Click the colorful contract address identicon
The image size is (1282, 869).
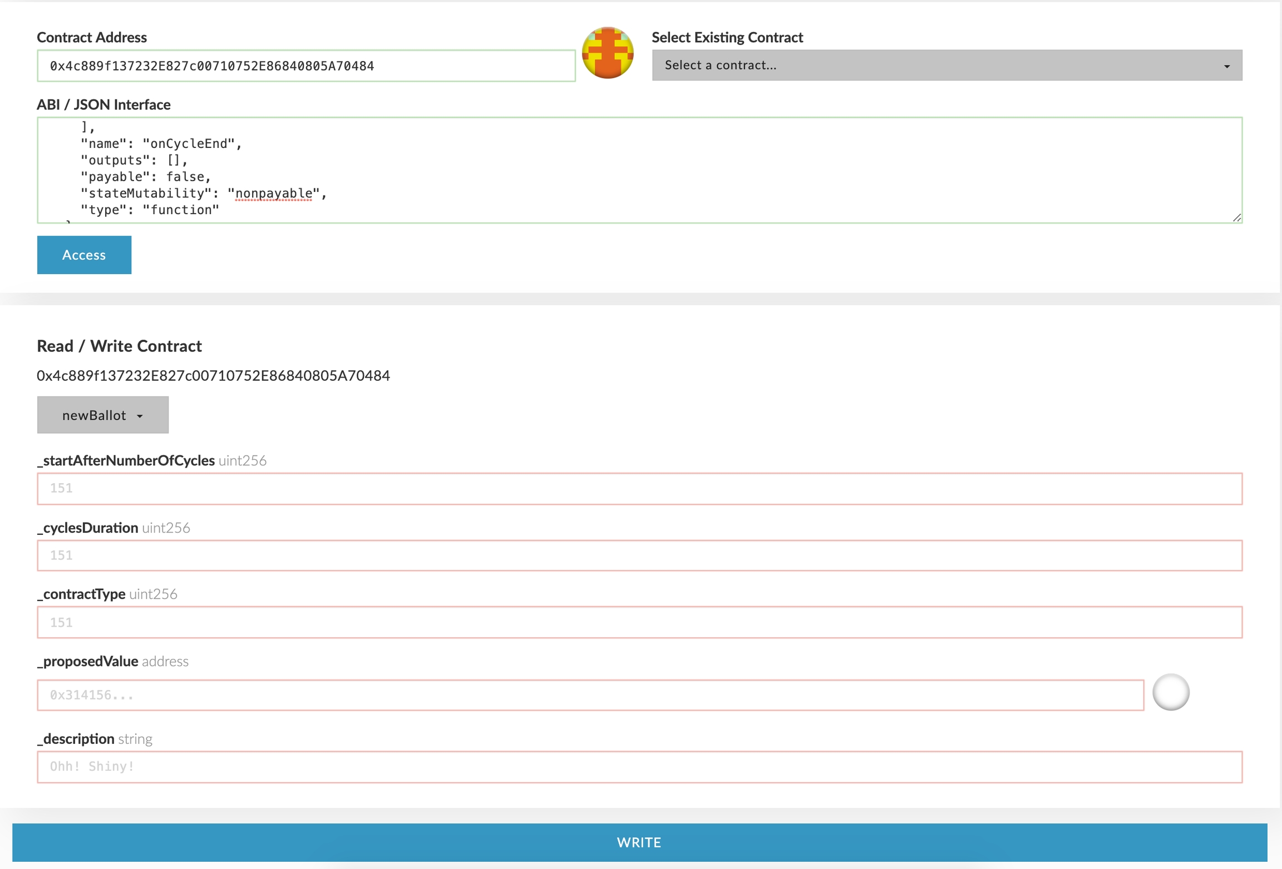[607, 53]
